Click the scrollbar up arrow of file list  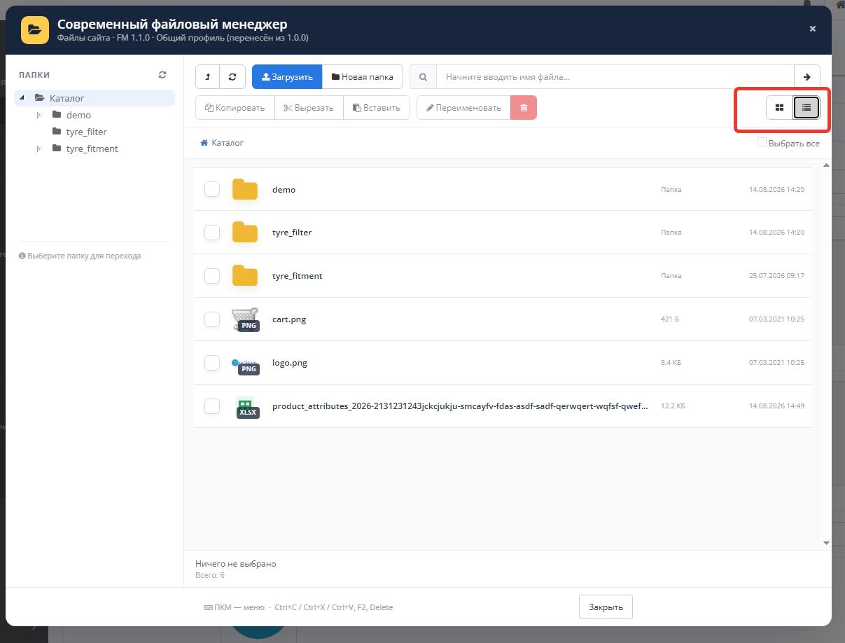click(826, 165)
